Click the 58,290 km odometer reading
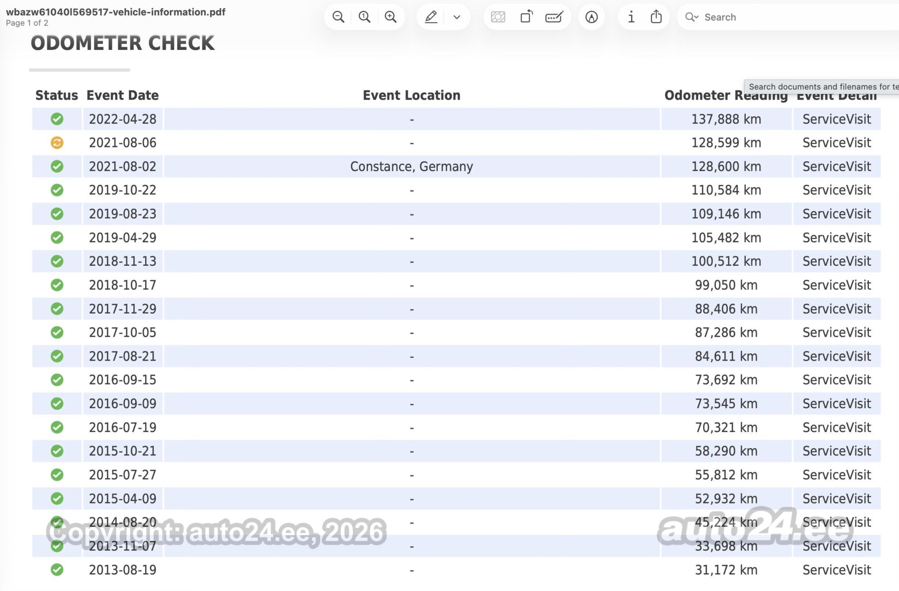Screen dimensions: 899x591 [726, 451]
